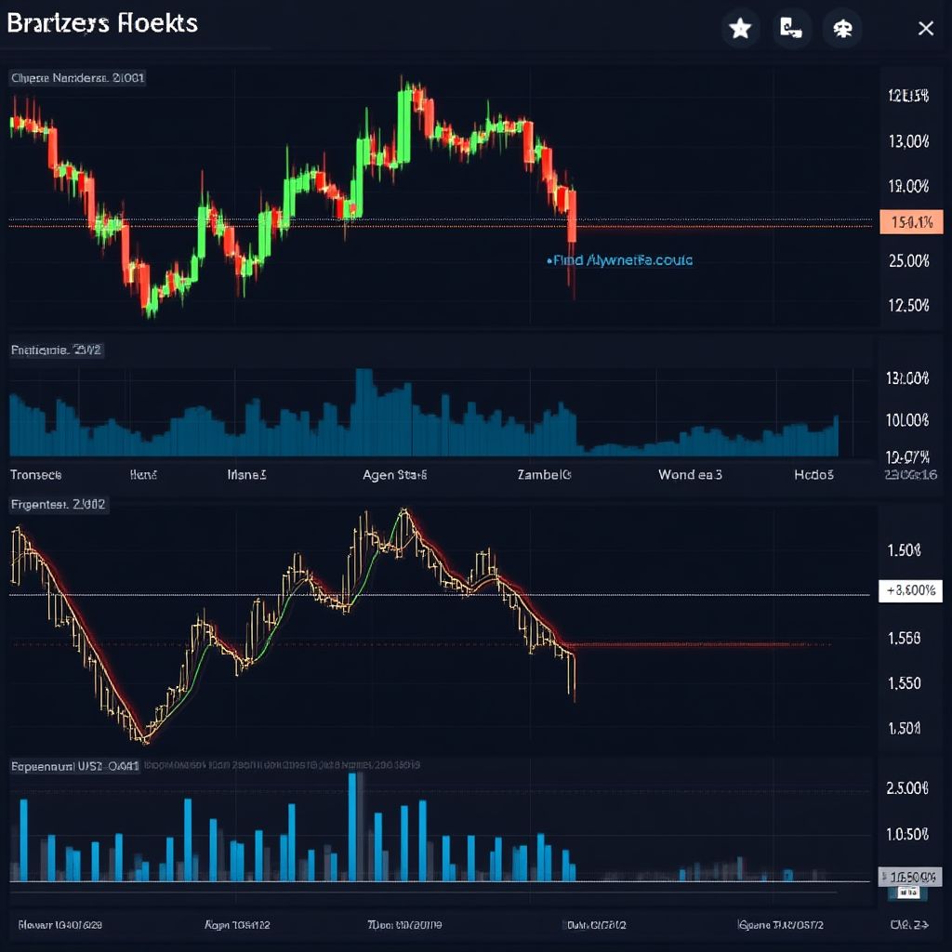This screenshot has height=952, width=952.
Task: Select the 'Wond ea 3' axis tab
Action: [691, 475]
